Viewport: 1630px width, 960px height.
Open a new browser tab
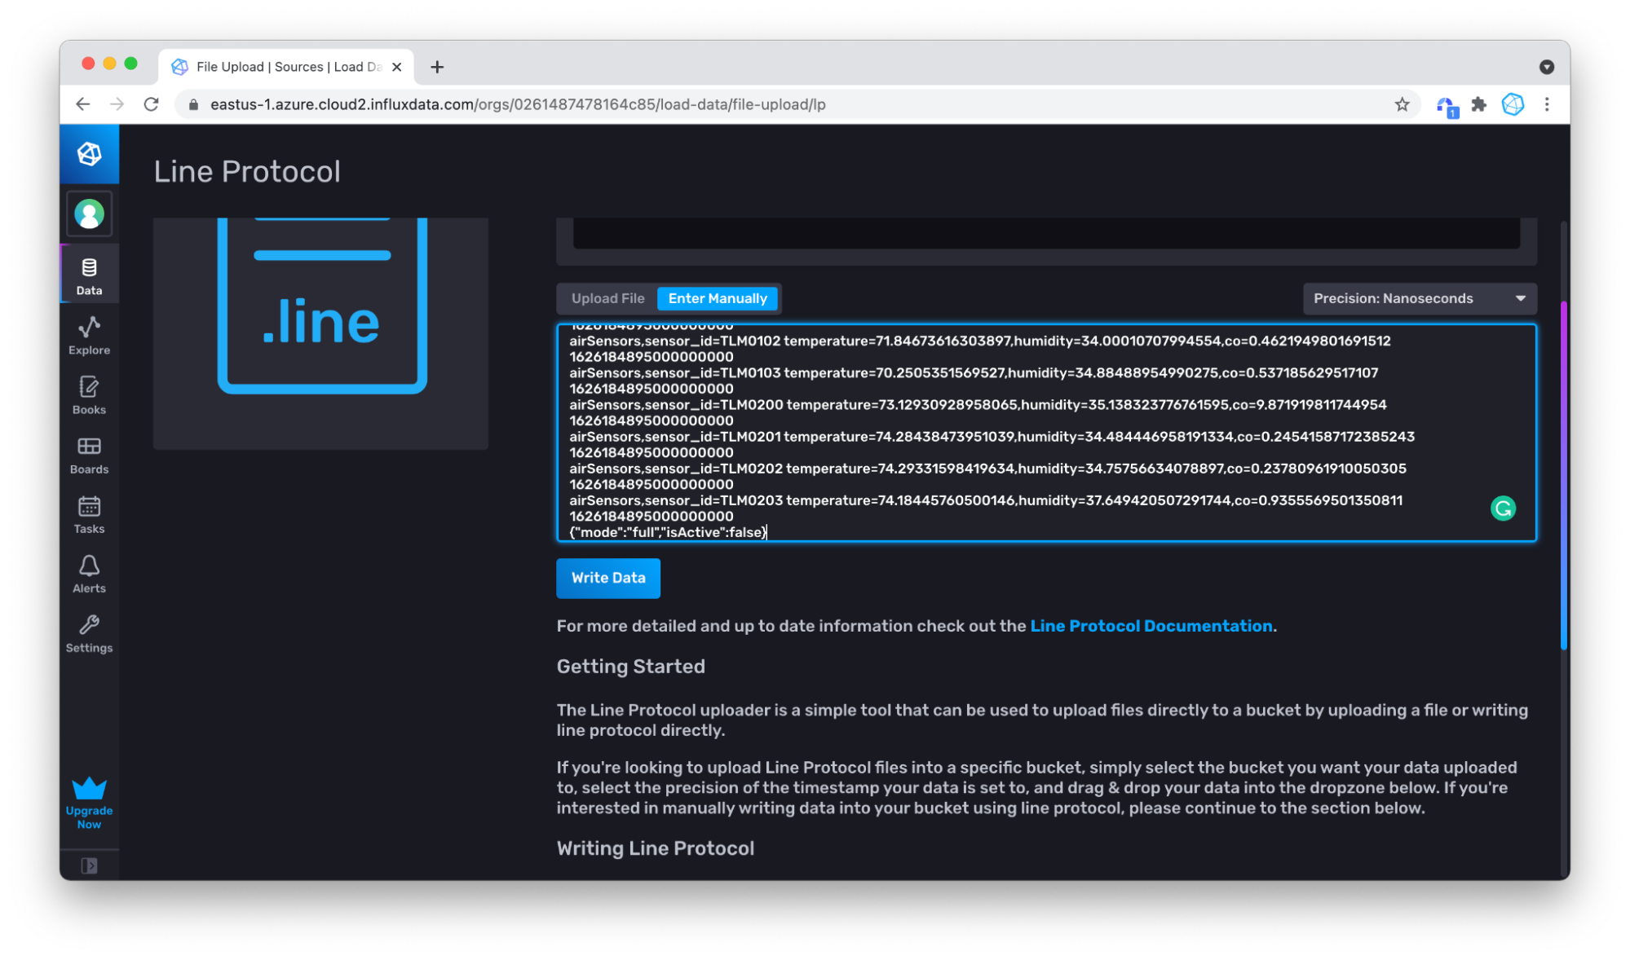[x=437, y=67]
